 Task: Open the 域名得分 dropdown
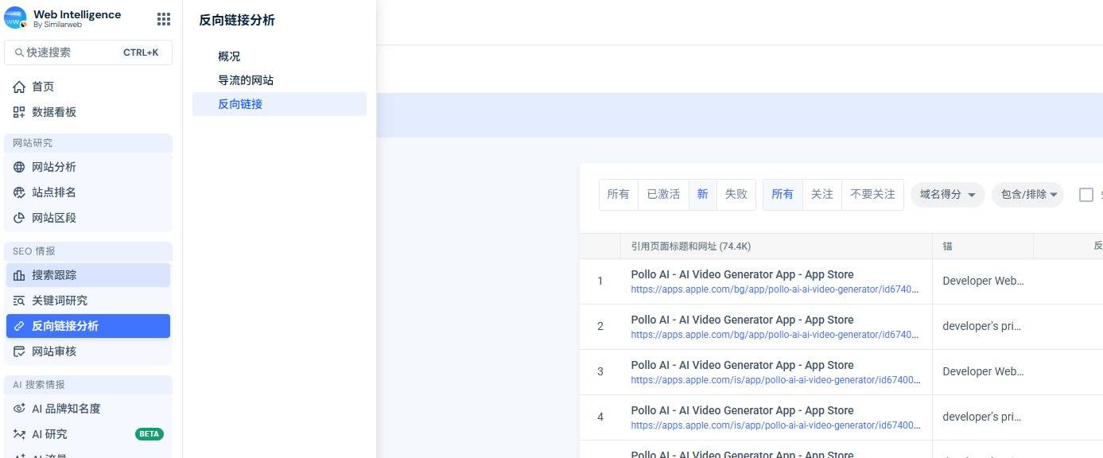[x=948, y=195]
